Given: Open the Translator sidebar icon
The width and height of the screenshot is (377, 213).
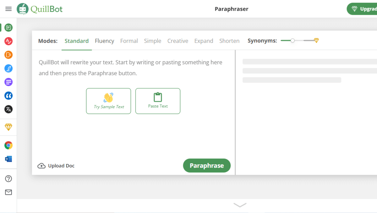Looking at the screenshot, I should tap(8, 109).
